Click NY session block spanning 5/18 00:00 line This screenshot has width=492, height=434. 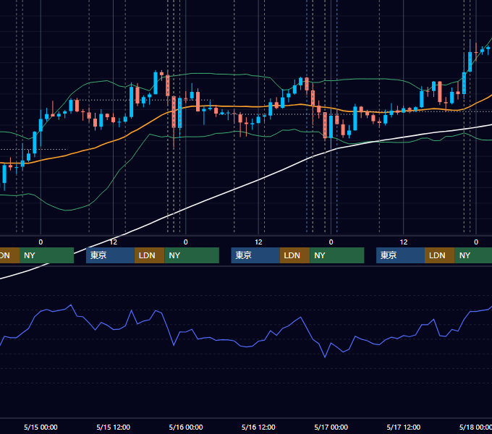[473, 255]
